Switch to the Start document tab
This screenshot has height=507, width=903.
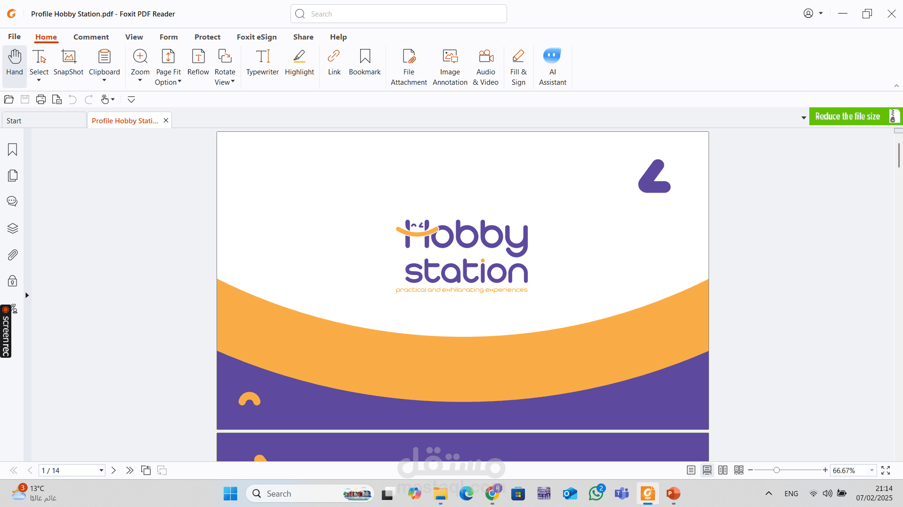[44, 121]
